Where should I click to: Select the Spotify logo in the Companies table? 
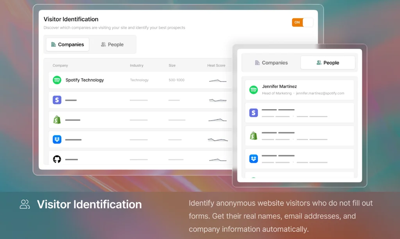57,80
